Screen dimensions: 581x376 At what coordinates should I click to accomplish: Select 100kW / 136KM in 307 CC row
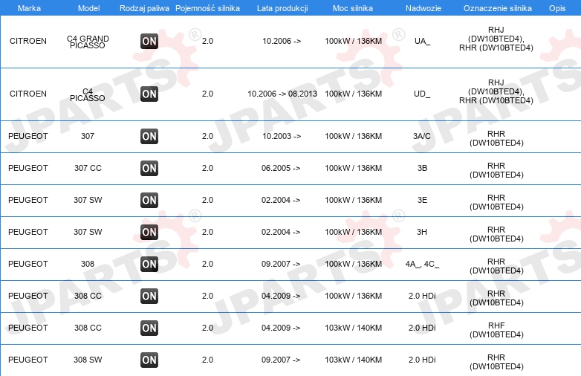(353, 168)
